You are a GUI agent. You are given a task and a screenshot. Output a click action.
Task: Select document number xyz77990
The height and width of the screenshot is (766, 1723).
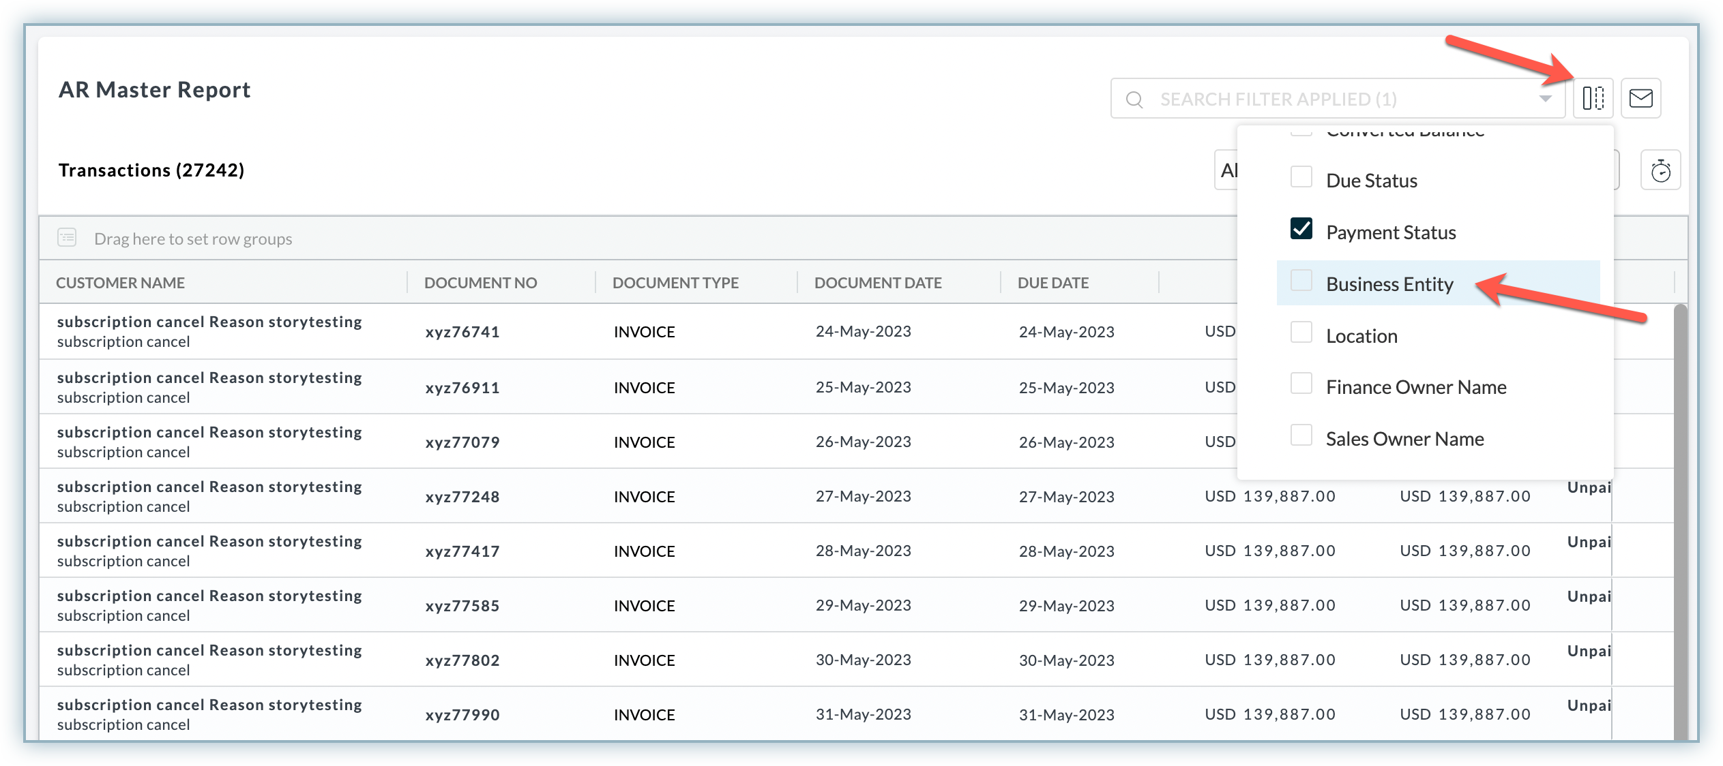coord(462,715)
